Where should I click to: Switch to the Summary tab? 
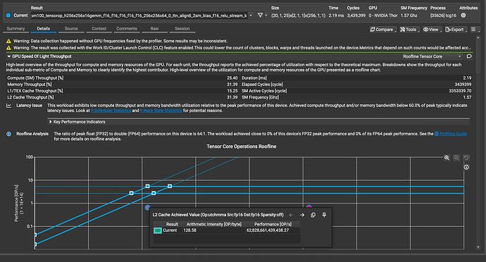[x=15, y=29]
